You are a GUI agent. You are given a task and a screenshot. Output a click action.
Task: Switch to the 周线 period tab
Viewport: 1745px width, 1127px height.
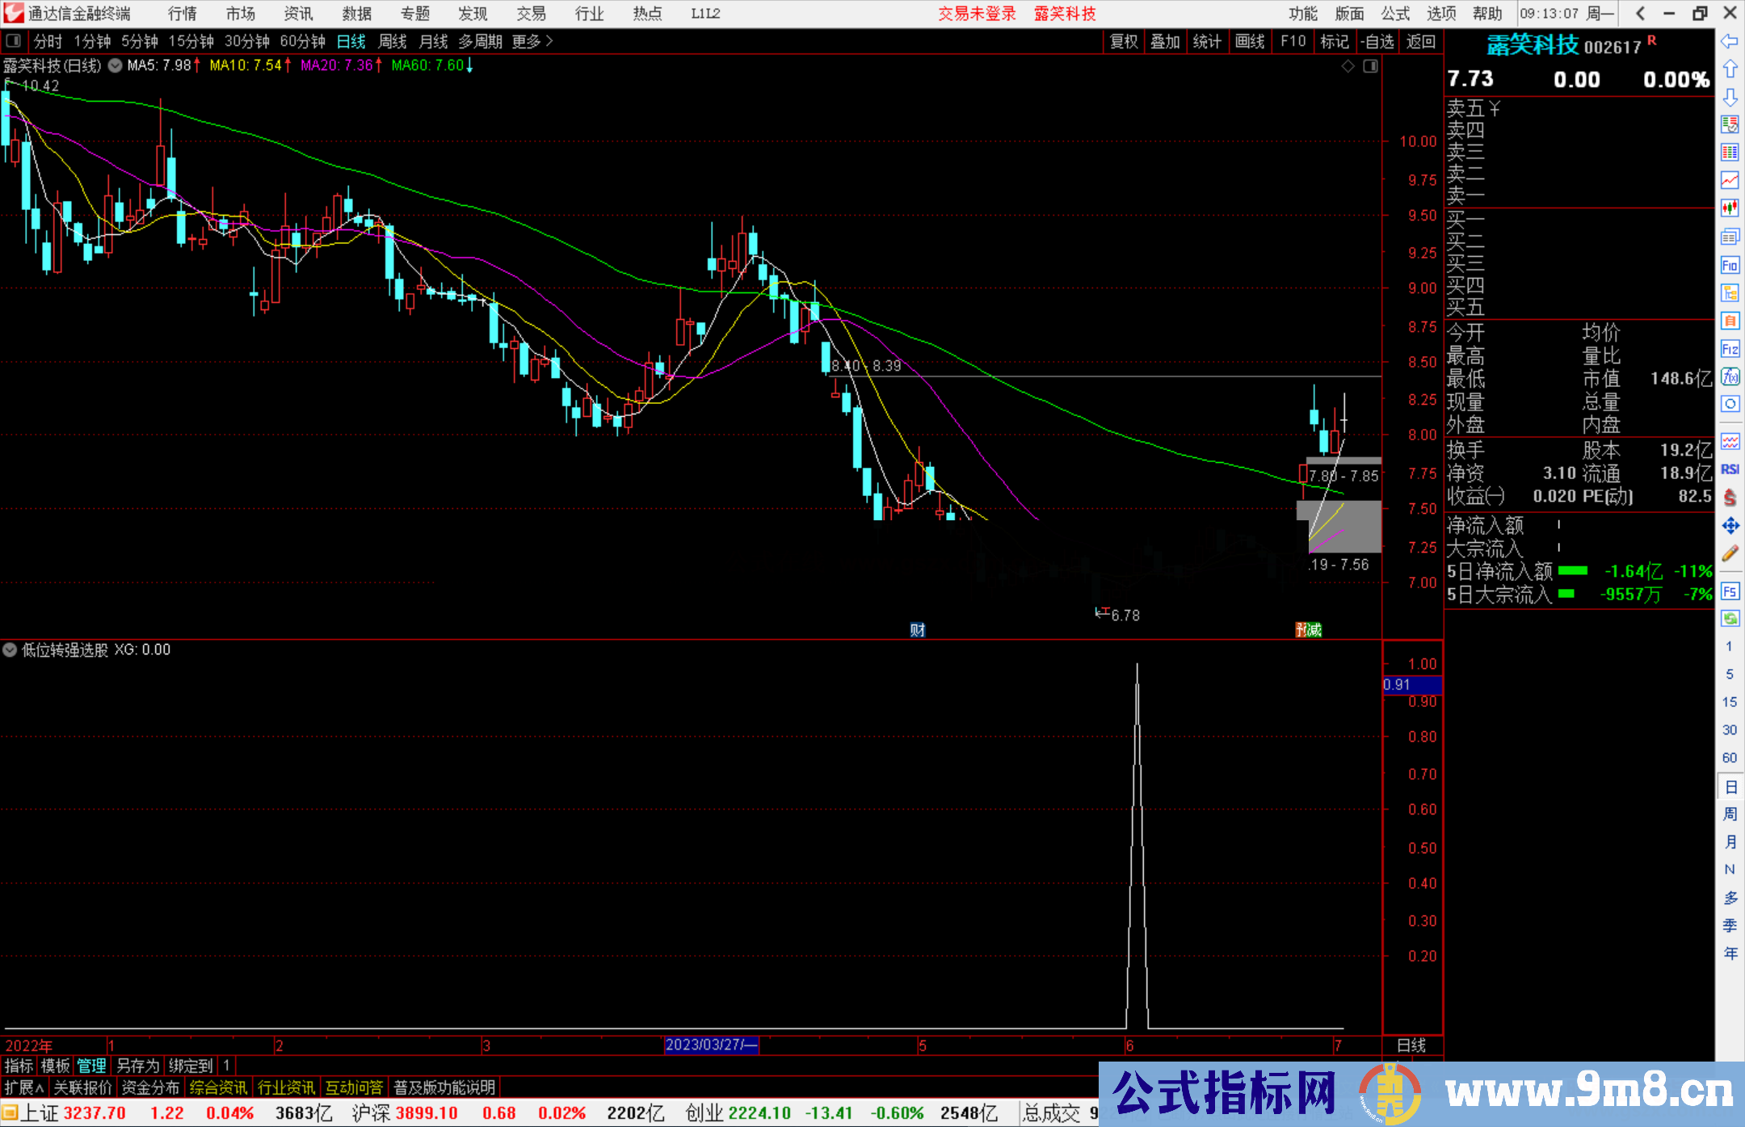(x=392, y=41)
